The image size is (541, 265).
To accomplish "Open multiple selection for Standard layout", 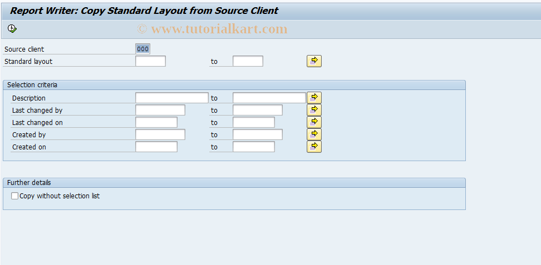I will [314, 61].
